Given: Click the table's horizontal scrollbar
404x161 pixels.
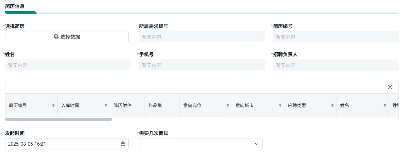Looking at the screenshot, I should 59,119.
